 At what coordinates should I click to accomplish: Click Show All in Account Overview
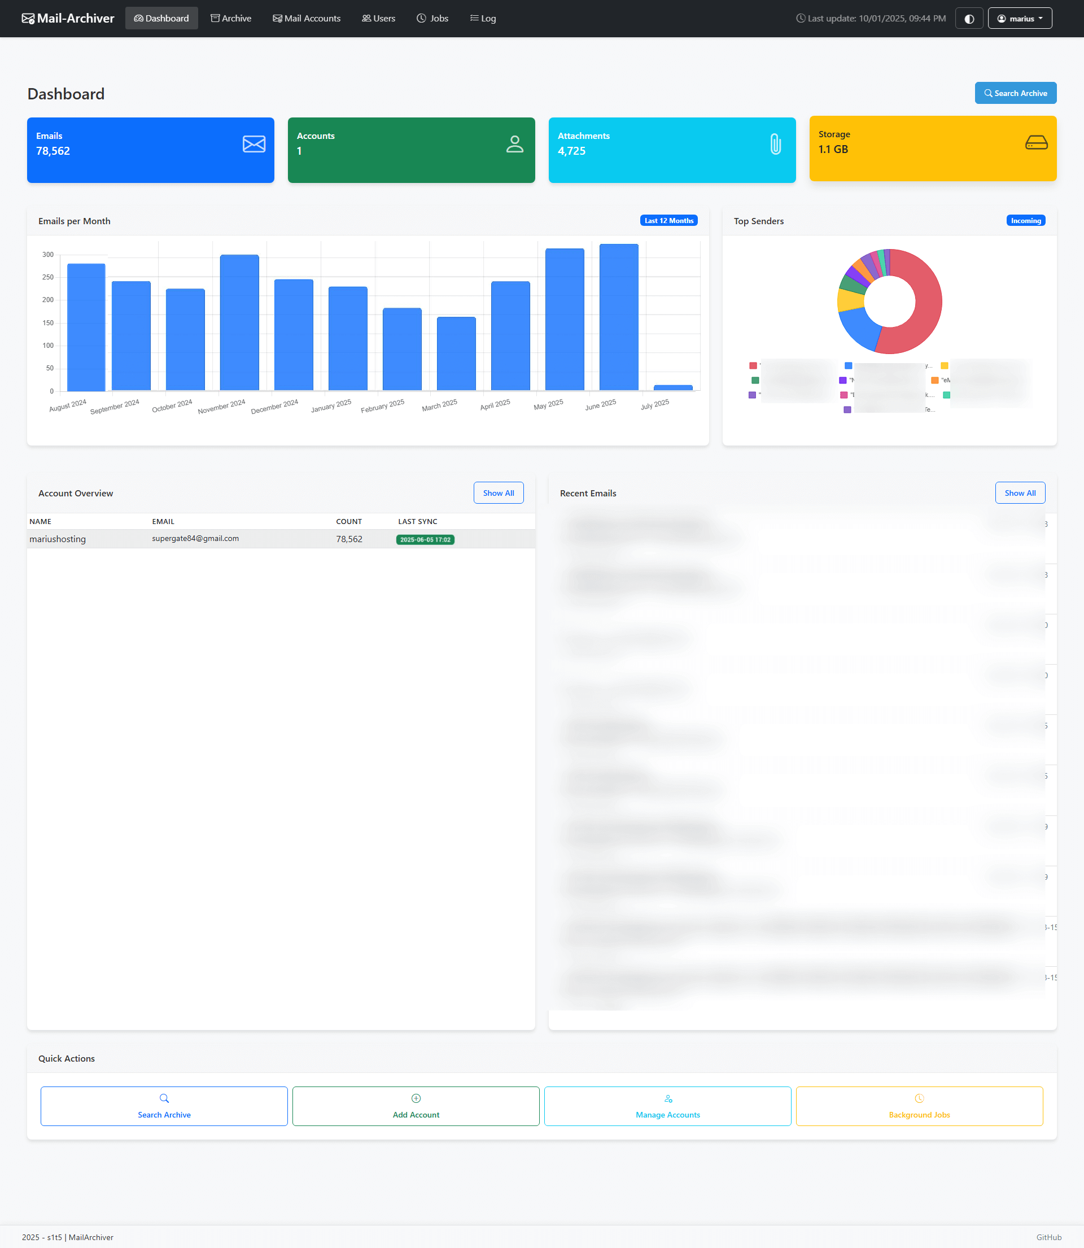pos(498,493)
